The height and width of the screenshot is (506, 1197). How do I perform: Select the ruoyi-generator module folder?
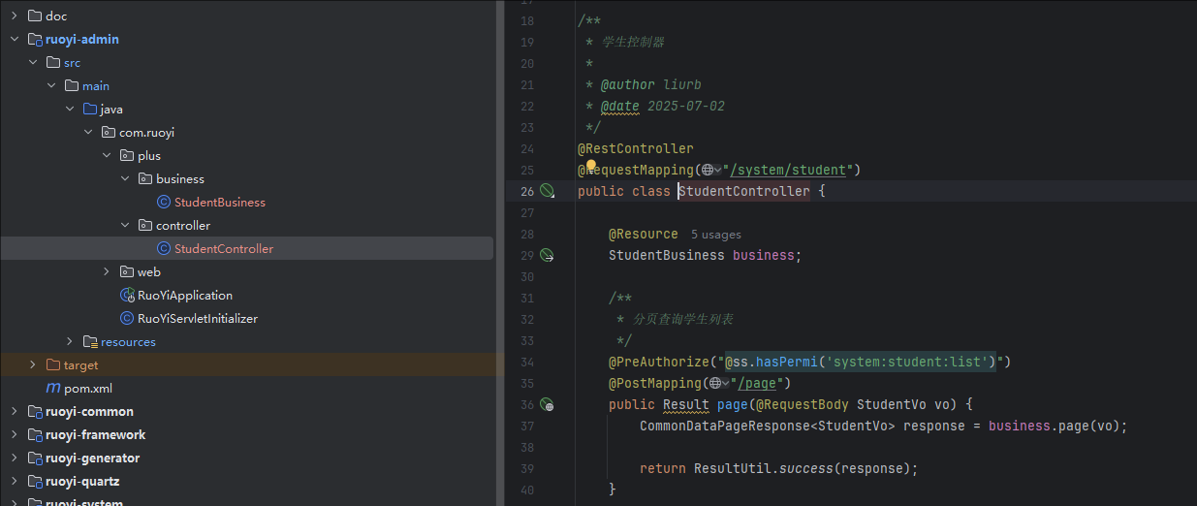pos(92,458)
